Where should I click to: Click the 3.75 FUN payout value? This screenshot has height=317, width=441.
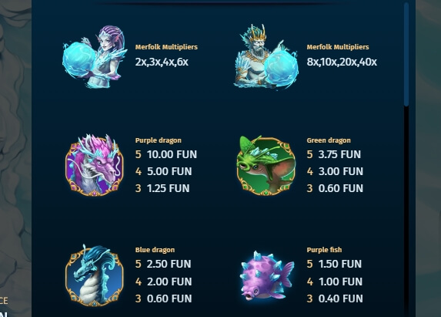pyautogui.click(x=339, y=154)
